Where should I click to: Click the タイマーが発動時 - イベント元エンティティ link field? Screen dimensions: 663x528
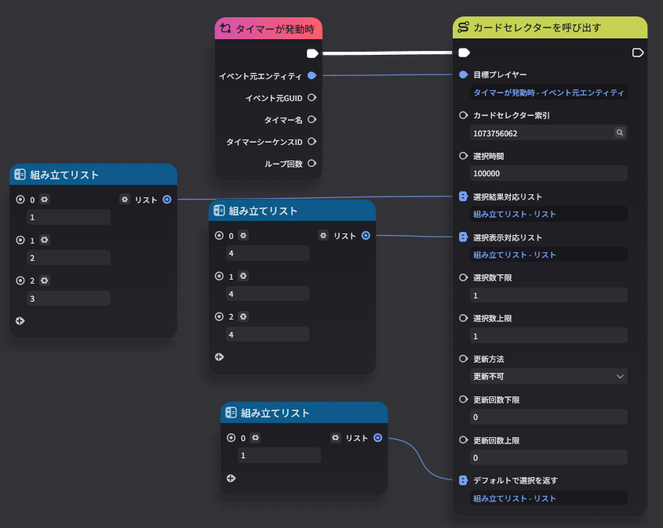pyautogui.click(x=548, y=92)
